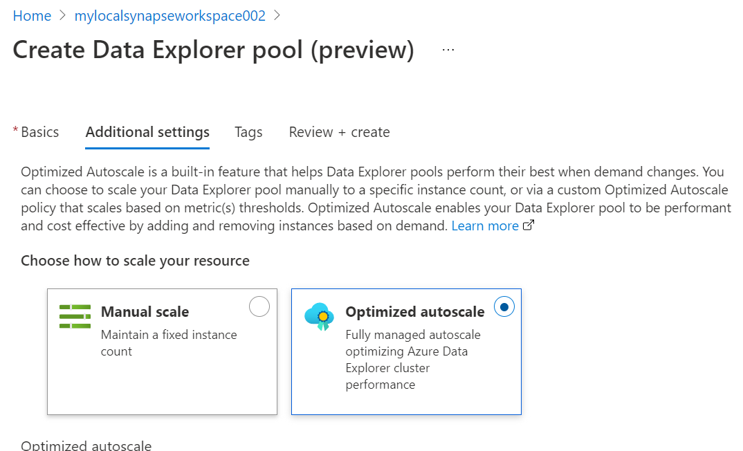Choose the Manual scale card
This screenshot has width=743, height=451.
162,351
